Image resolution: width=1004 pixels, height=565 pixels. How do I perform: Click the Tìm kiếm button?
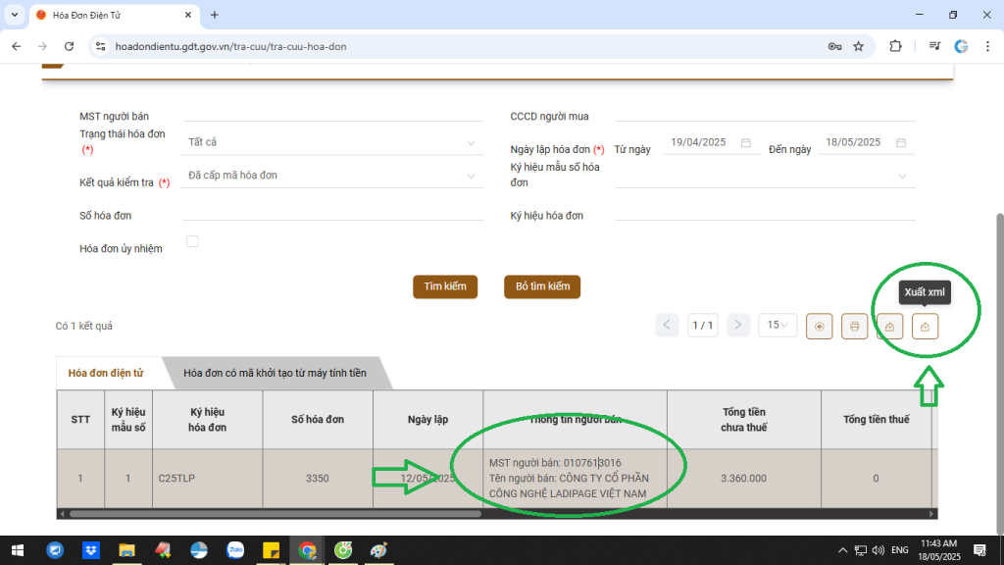click(x=445, y=286)
